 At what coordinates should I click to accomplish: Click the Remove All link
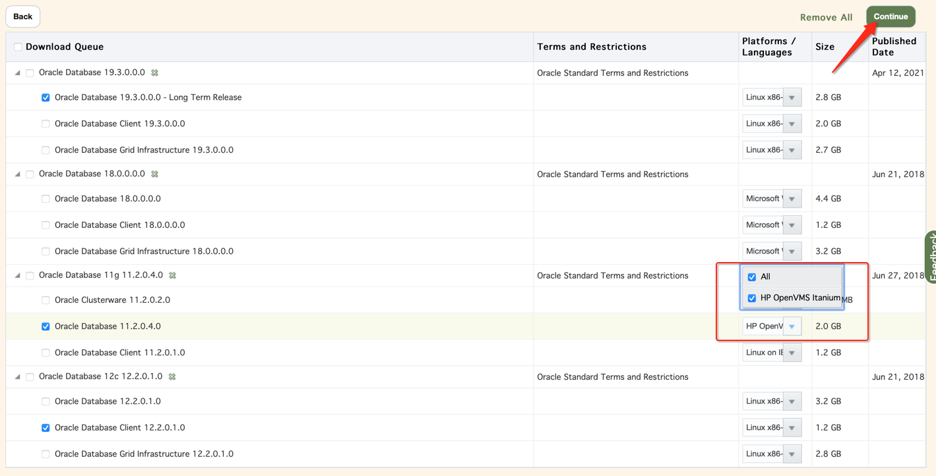click(x=826, y=18)
